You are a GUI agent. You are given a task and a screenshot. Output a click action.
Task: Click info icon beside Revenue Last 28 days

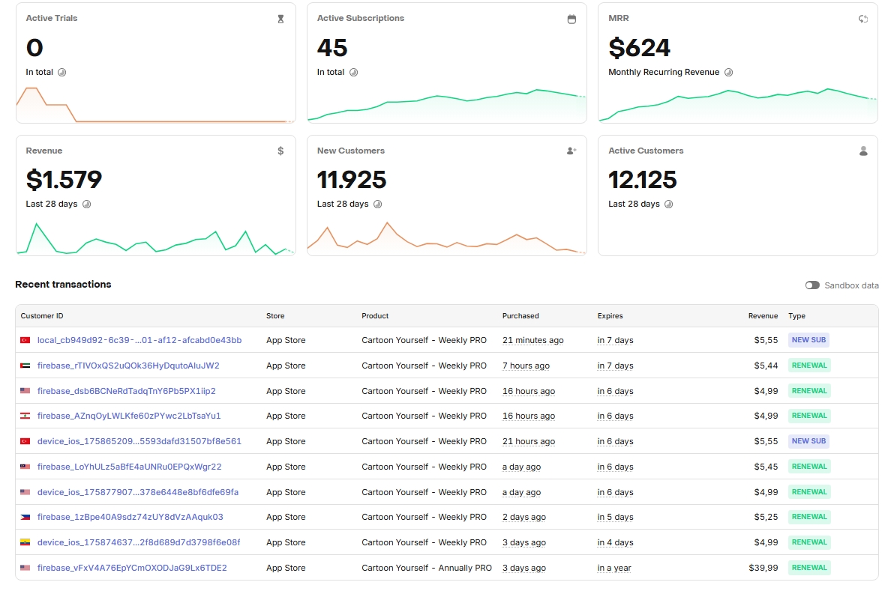pos(87,204)
